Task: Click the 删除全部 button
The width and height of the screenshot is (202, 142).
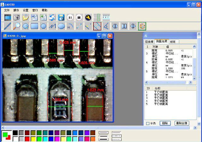Action: 182,123
